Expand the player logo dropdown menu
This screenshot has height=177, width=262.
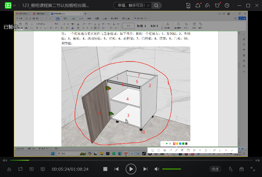(14, 5)
